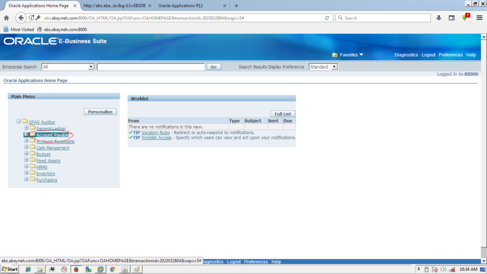Screen dimensions: 487x274
Task: Click the page scrollbar up arrow
Action: click(x=484, y=37)
